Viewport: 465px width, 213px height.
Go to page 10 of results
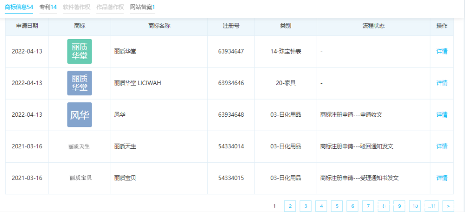(415, 206)
